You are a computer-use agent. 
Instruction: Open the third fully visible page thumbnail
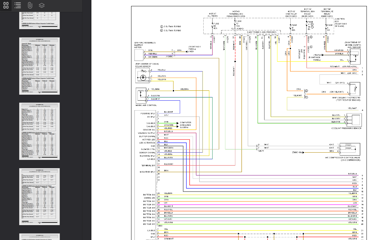click(39, 197)
